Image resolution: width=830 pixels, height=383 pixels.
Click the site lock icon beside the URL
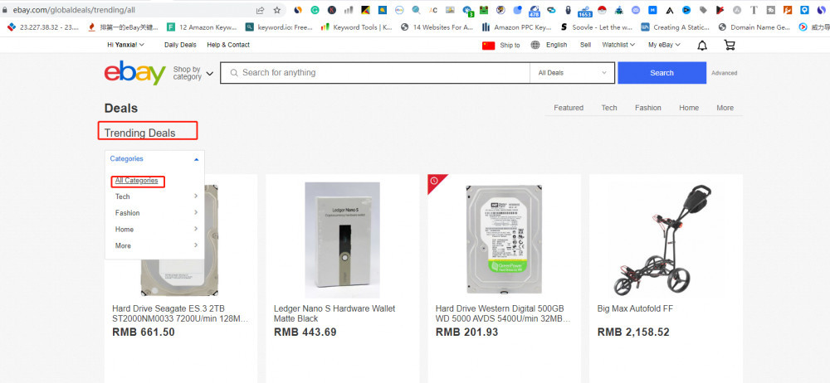[5, 9]
